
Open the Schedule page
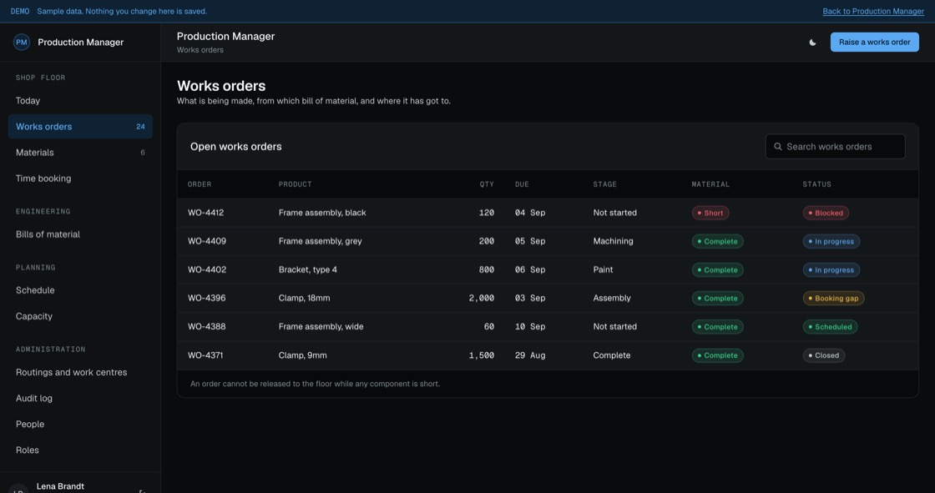pyautogui.click(x=80, y=290)
